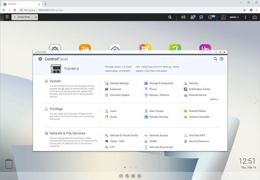Click the Not secure site info indicator
This screenshot has height=180, width=260.
28,10
